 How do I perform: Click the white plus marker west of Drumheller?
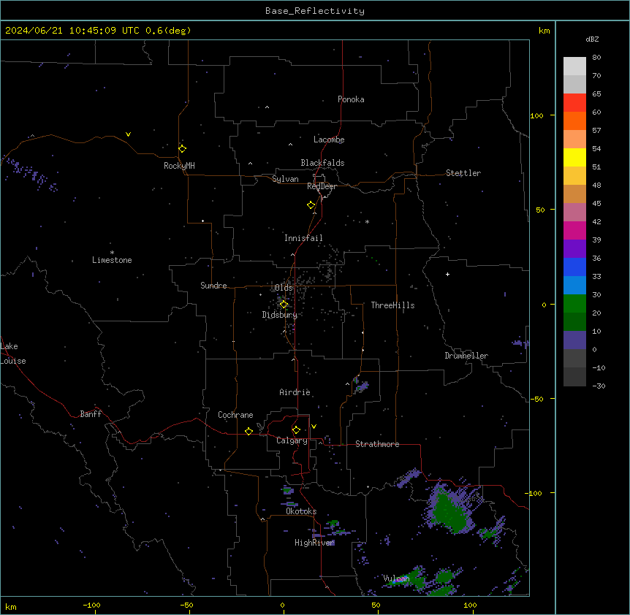(x=447, y=274)
